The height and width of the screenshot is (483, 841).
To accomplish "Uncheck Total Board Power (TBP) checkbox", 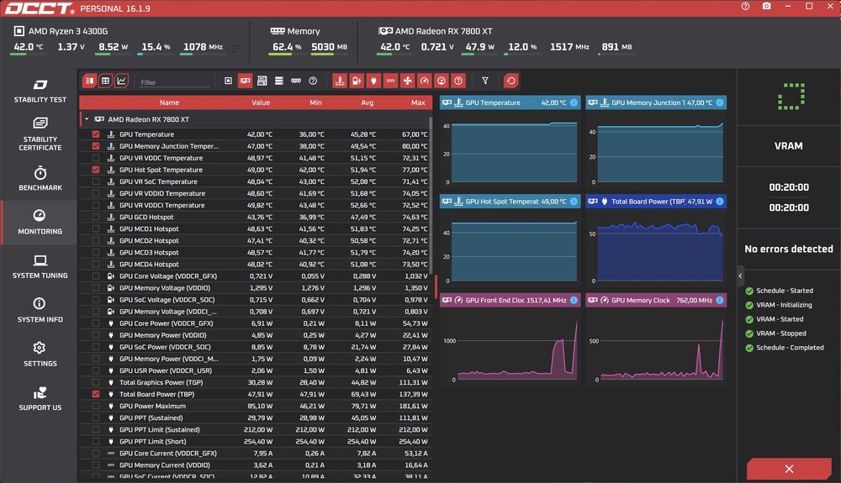I will (96, 394).
